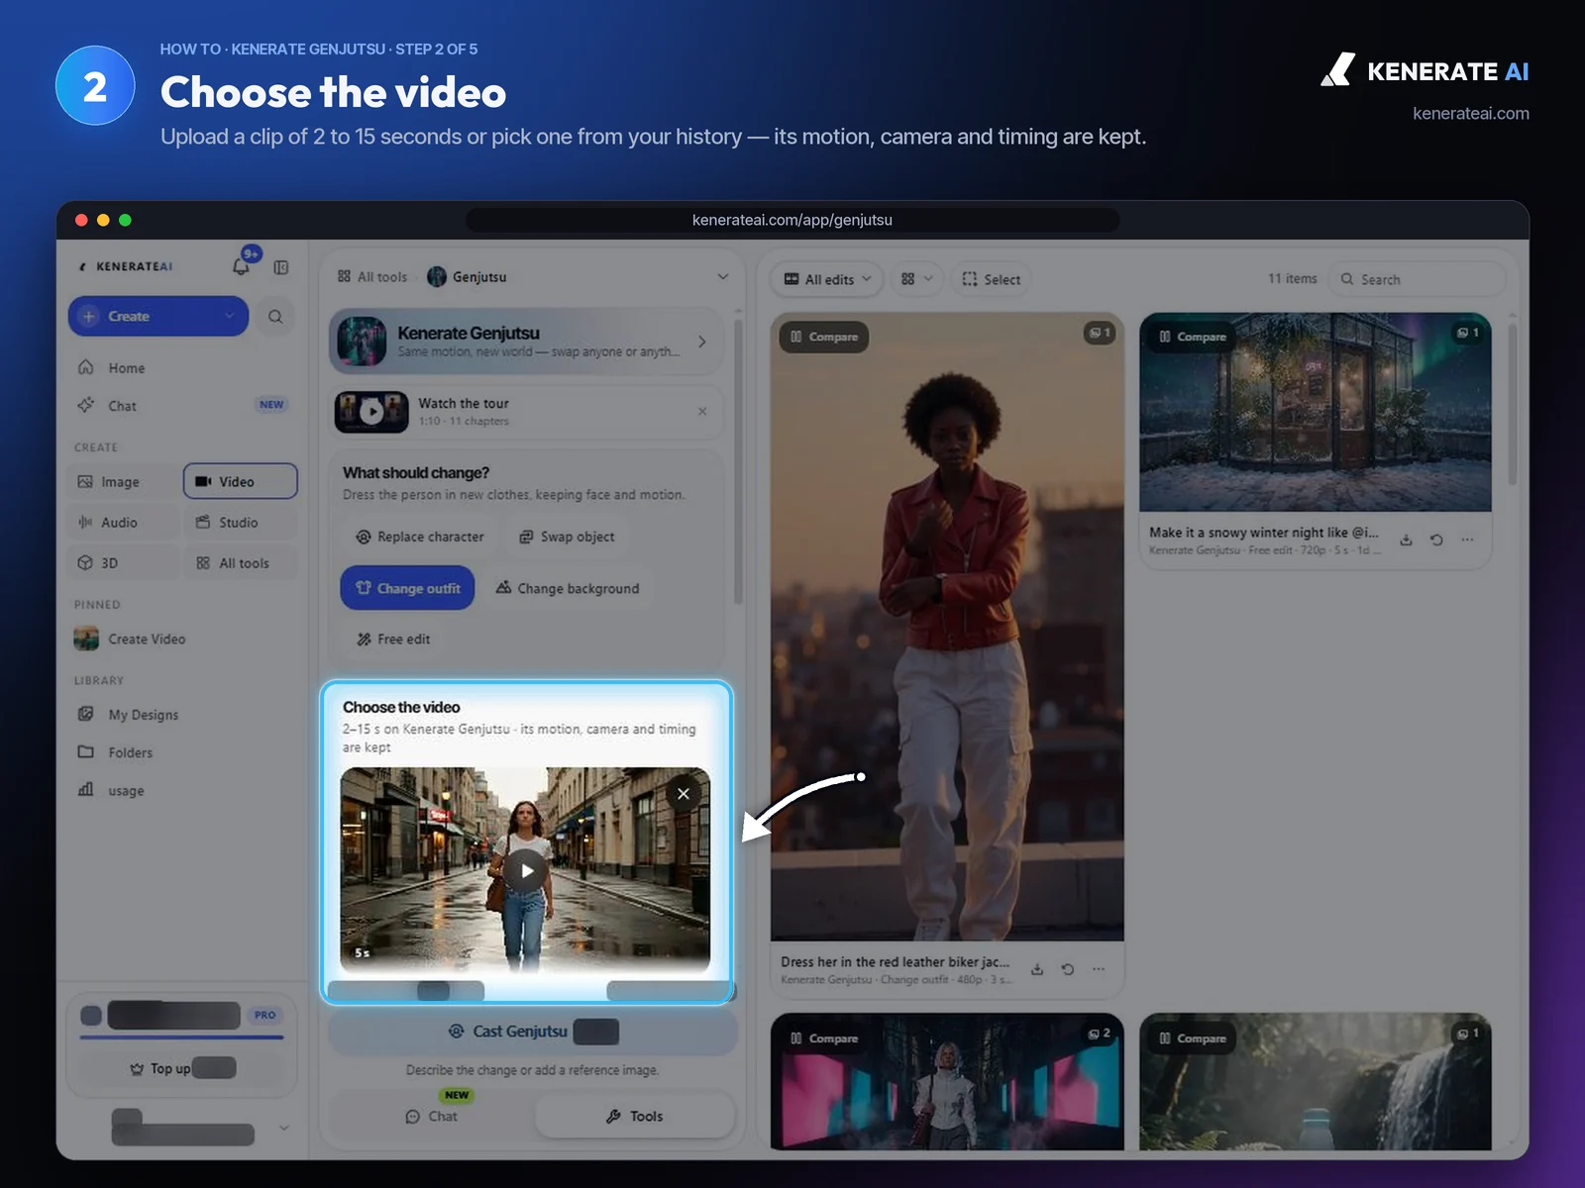Select the Video creation tab
The width and height of the screenshot is (1585, 1188).
(240, 482)
